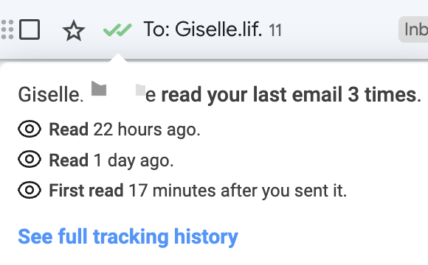The width and height of the screenshot is (428, 265).
Task: Click eye icon beside Read 1 day ago
Action: [x=30, y=159]
